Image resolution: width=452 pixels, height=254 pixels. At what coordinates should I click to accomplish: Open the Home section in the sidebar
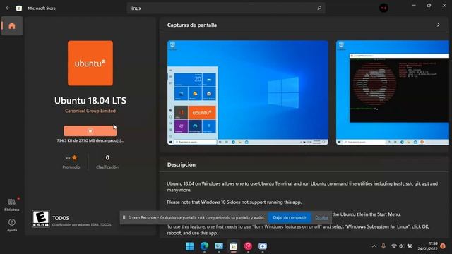coord(12,26)
